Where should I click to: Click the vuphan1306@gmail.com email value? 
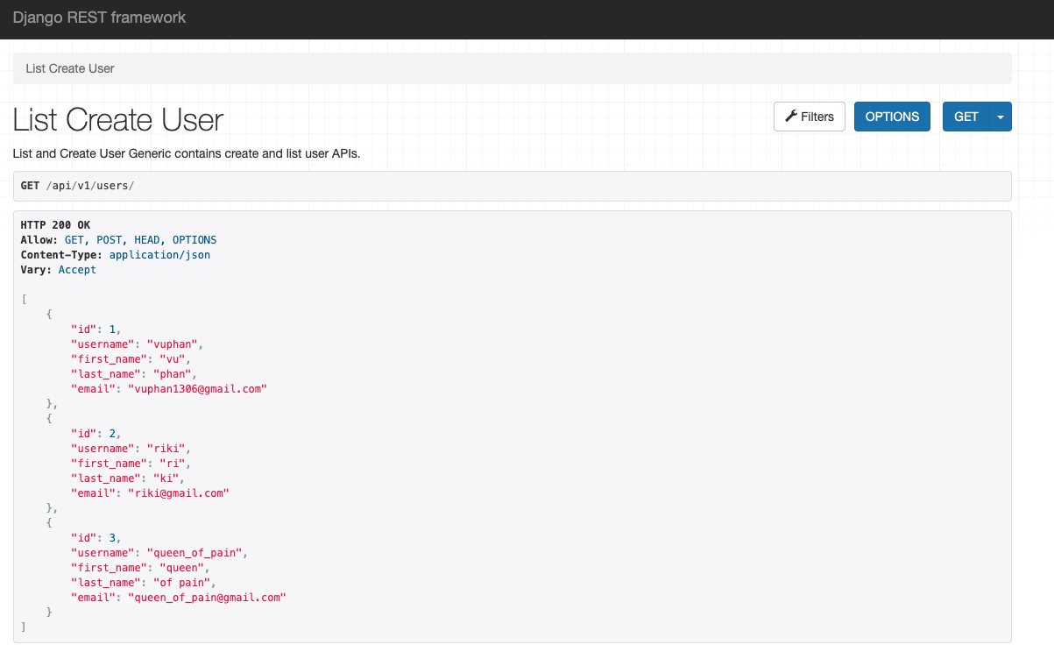(197, 389)
